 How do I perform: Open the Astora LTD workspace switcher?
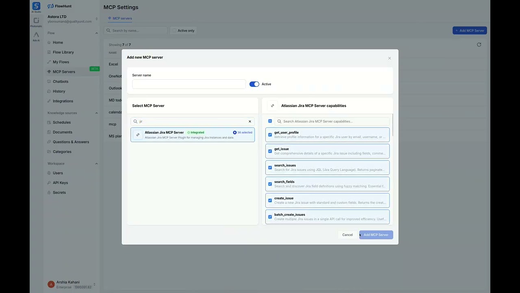(96, 19)
